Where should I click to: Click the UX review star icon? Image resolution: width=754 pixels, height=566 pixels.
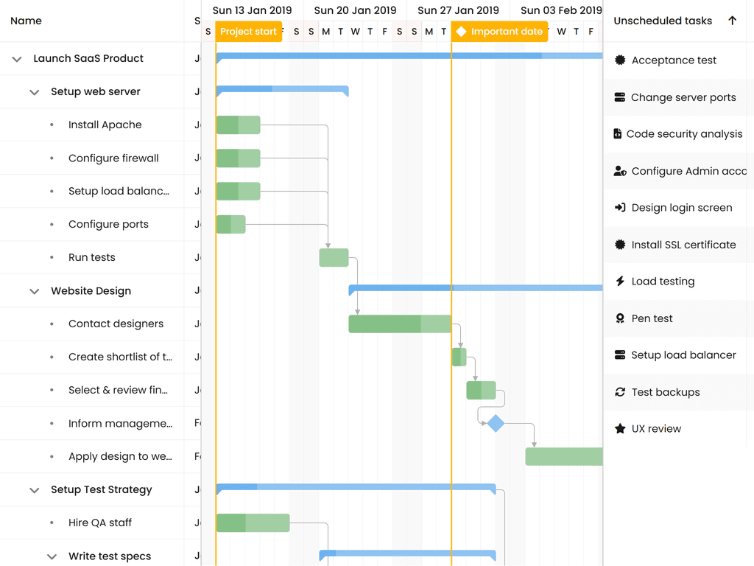(620, 429)
